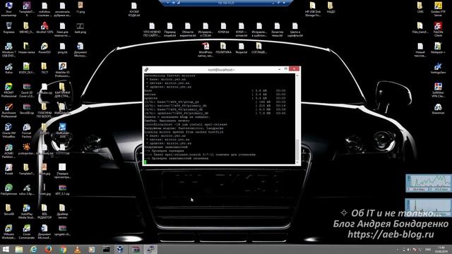
Task: Launch Rufus from the desktop
Action: pos(9,68)
